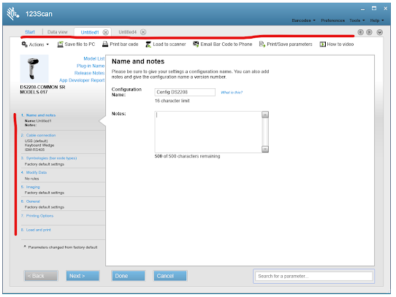Open the Preferences menu
The width and height of the screenshot is (396, 297).
tap(332, 20)
